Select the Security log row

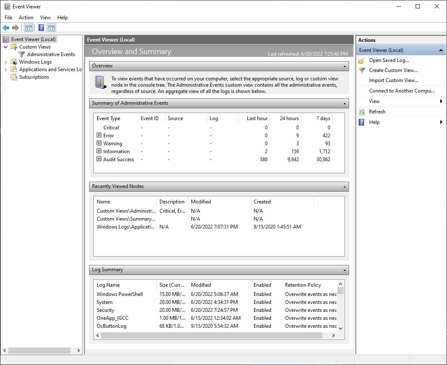tap(216, 310)
